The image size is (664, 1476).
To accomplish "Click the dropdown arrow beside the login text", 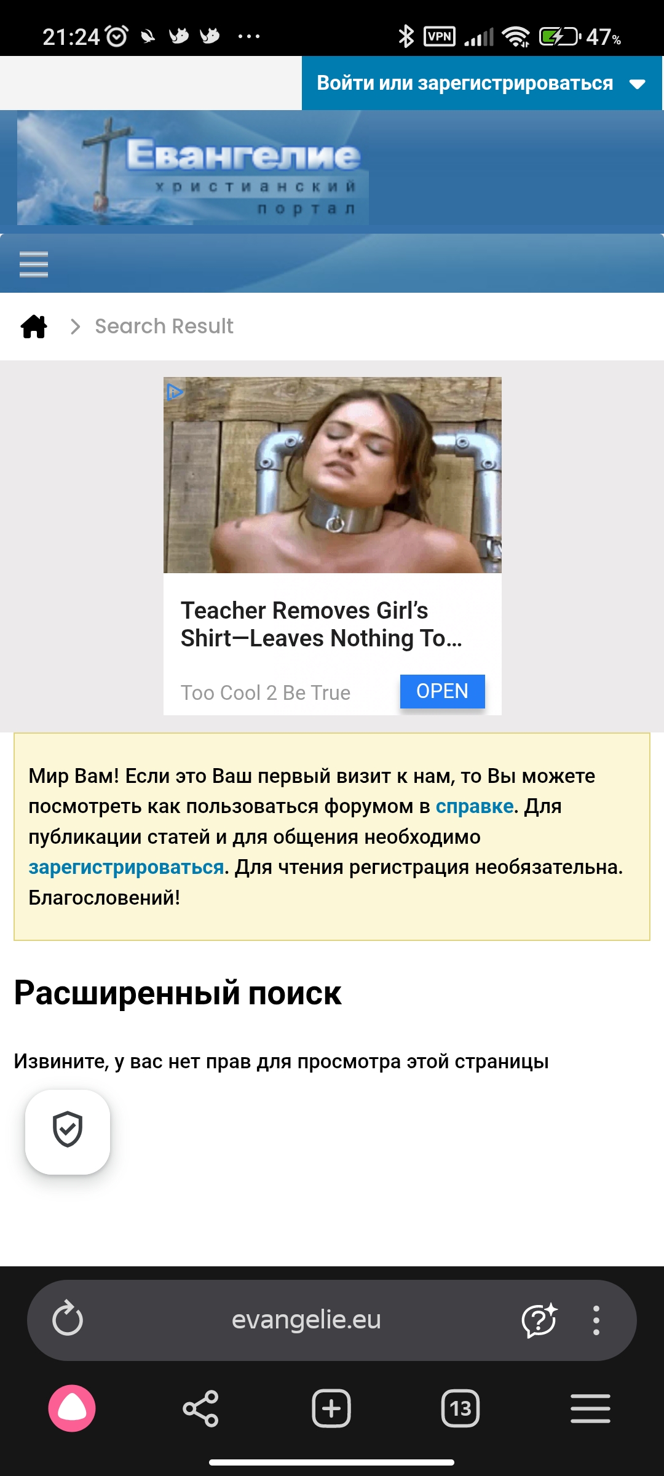I will (638, 84).
